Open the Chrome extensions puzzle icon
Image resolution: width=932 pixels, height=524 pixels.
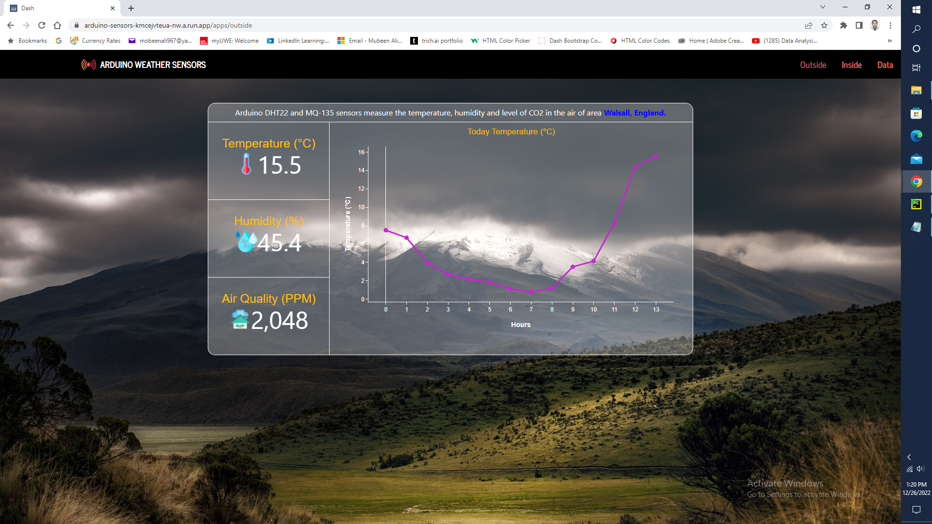pyautogui.click(x=844, y=25)
